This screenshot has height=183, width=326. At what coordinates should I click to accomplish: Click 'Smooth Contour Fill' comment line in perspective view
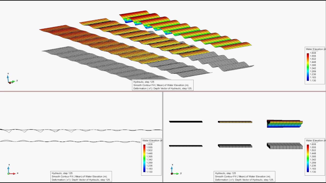point(161,85)
